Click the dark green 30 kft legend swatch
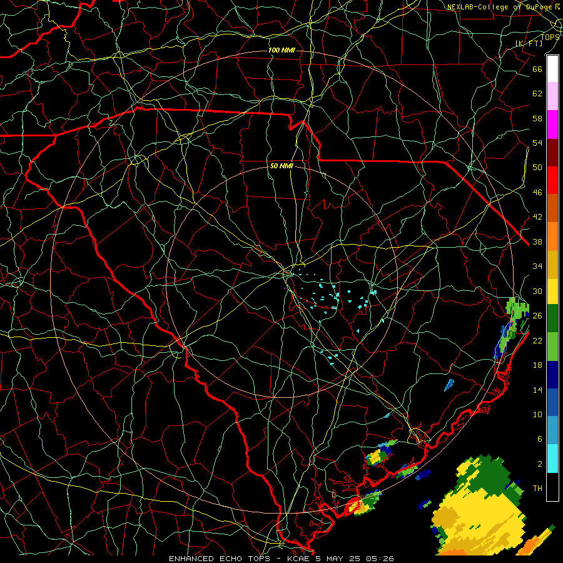Screen dimensions: 563x563 tap(552, 318)
